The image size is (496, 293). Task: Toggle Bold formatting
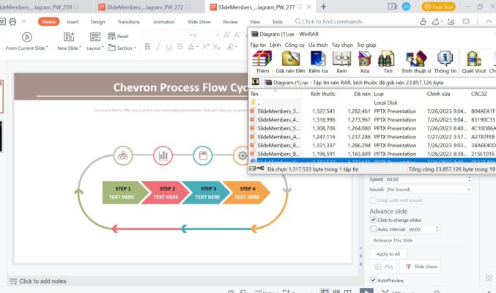147,47
